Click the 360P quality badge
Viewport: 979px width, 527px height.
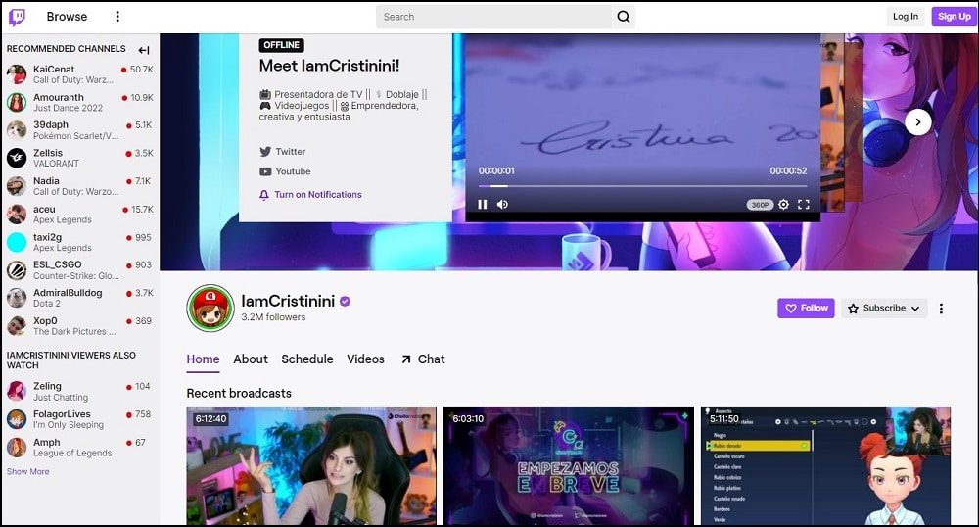[760, 205]
